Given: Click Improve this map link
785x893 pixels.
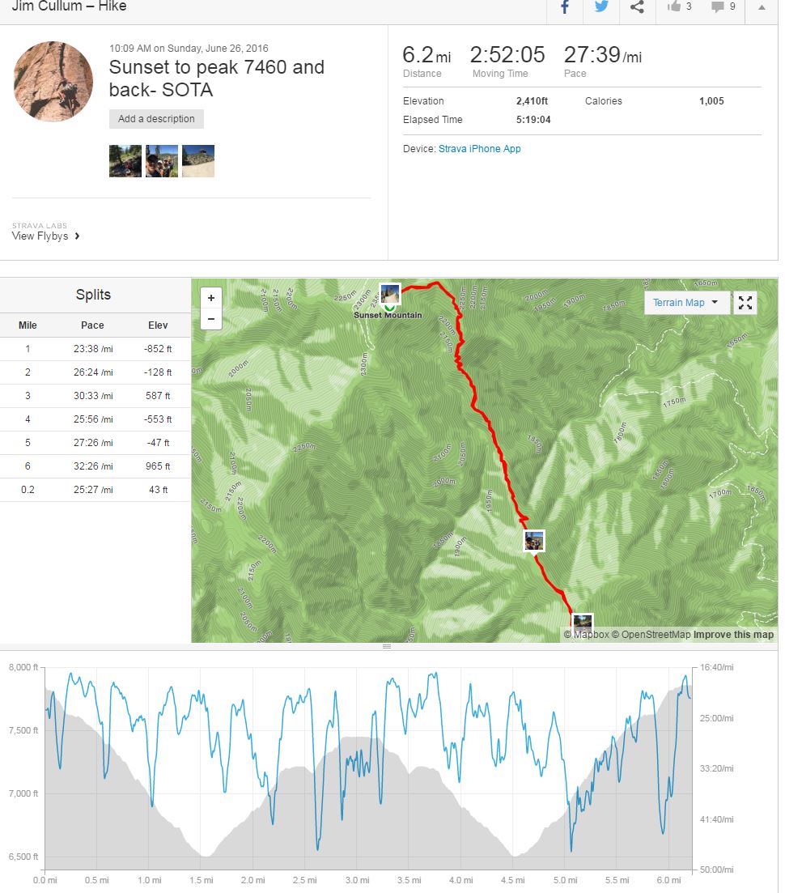Looking at the screenshot, I should (x=733, y=635).
